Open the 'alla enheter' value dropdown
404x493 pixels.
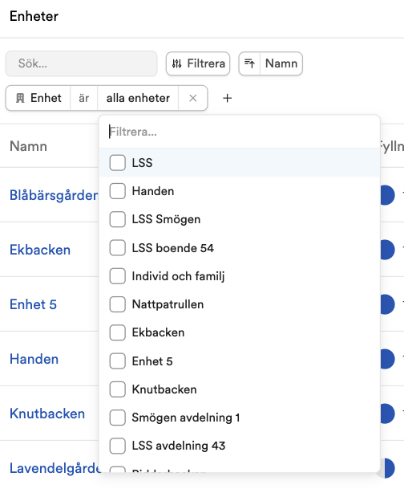tap(138, 98)
